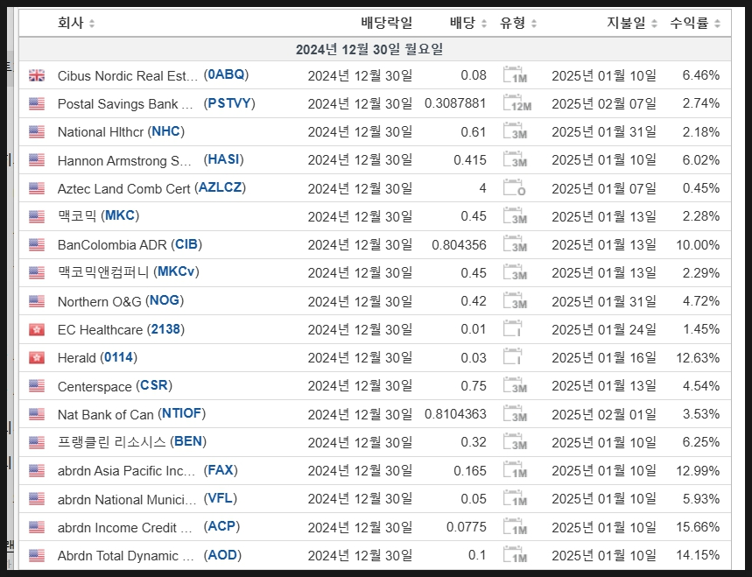Viewport: 752px width, 577px height.
Task: Click the 12M calendar icon in Postal Savings row
Action: pyautogui.click(x=517, y=103)
